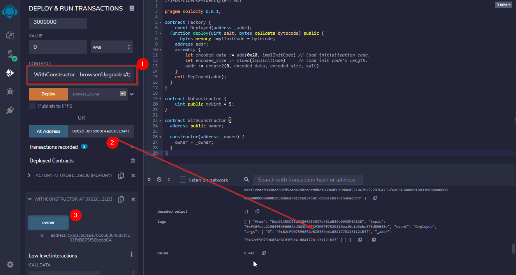Screen dimensions: 516x275
Task: Click the '0 wei' value in terminal
Action: point(249,253)
